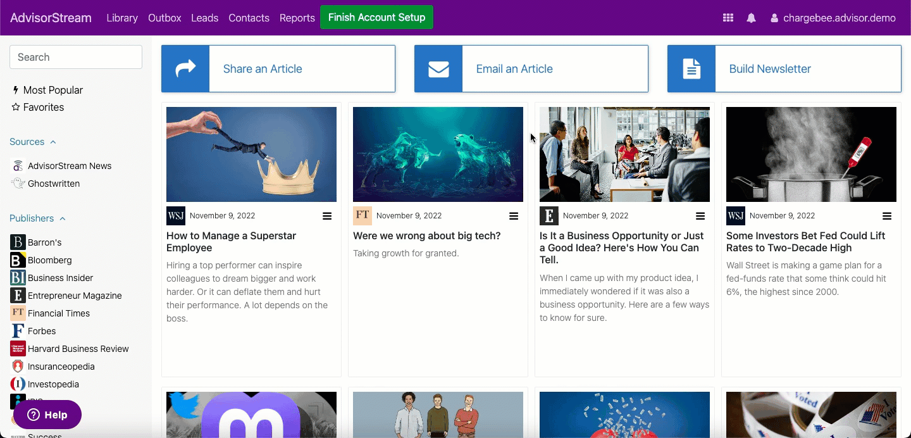Open 'How to Manage a Superstar Employee'

point(232,242)
